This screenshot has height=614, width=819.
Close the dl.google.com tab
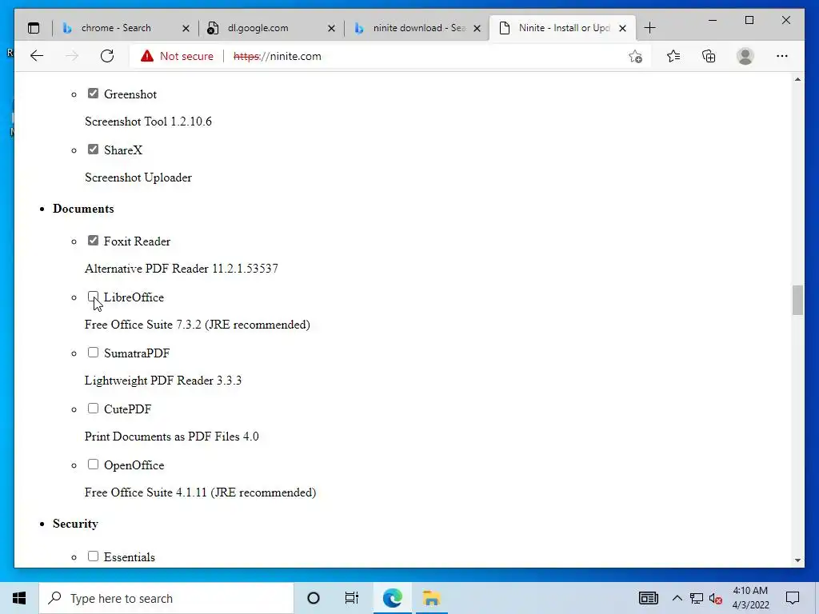(x=331, y=28)
